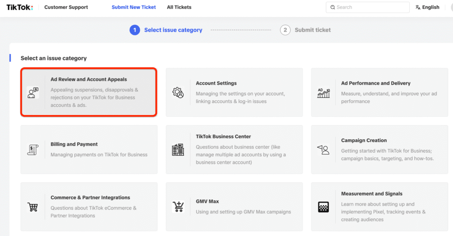Image resolution: width=453 pixels, height=236 pixels.
Task: Open the English language selector
Action: 427,7
